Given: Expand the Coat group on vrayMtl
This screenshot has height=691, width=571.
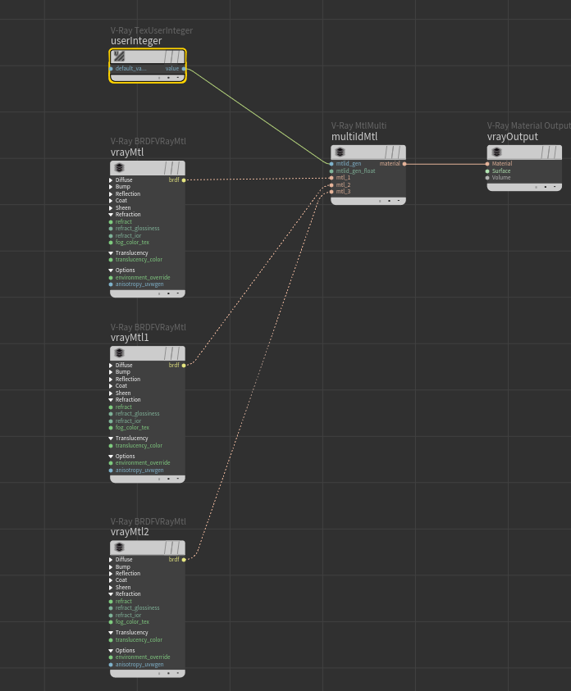Looking at the screenshot, I should (x=111, y=201).
